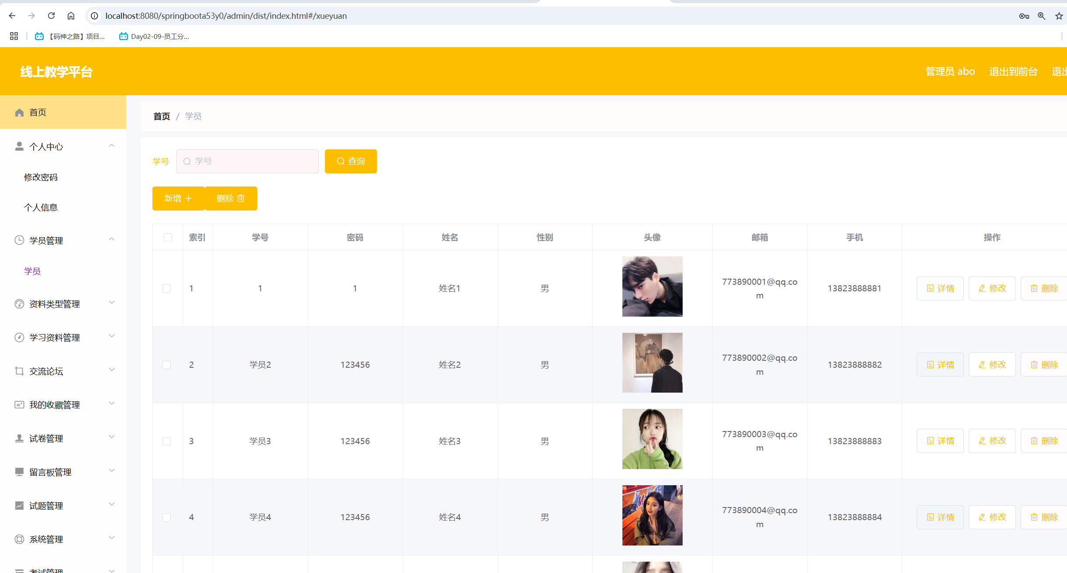Click the browser forward arrow
The image size is (1067, 573).
click(31, 16)
